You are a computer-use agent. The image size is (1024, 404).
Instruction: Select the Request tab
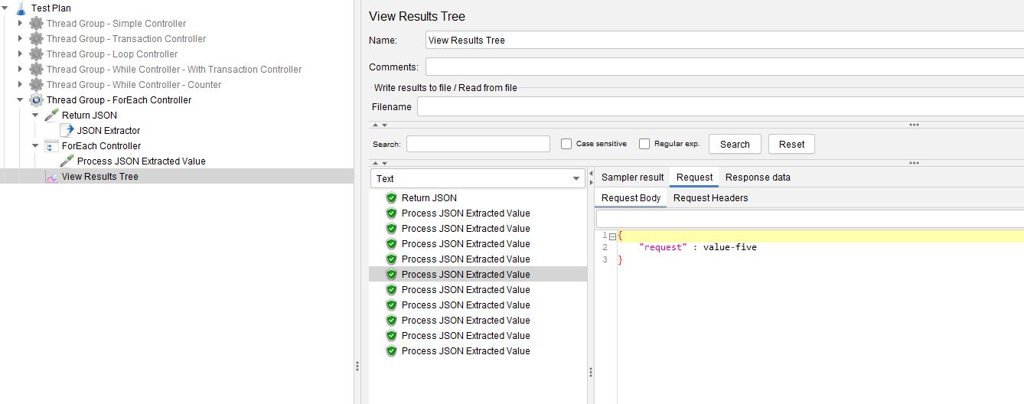[x=694, y=178]
